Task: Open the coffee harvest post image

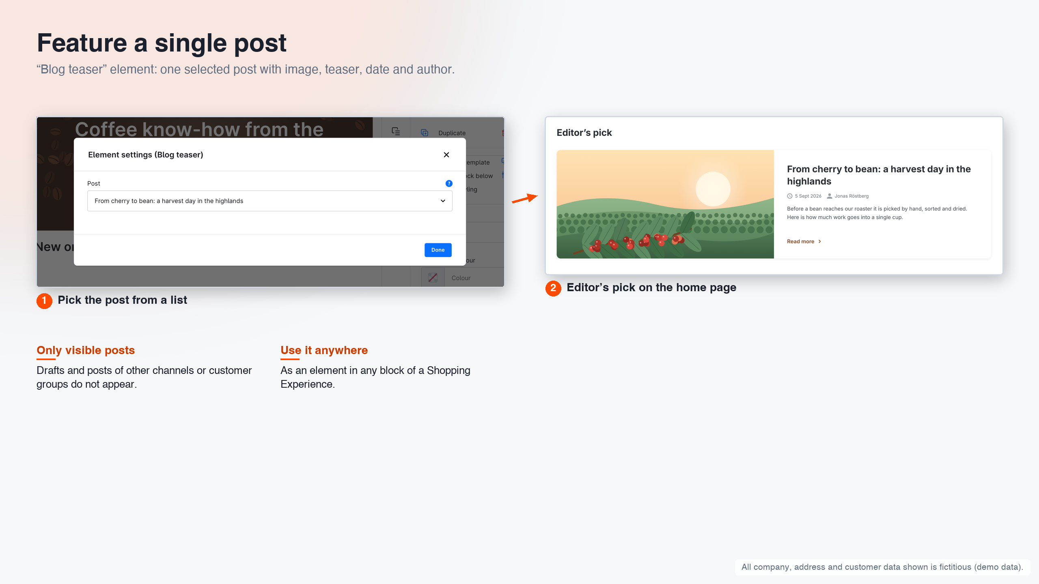Action: pos(665,204)
